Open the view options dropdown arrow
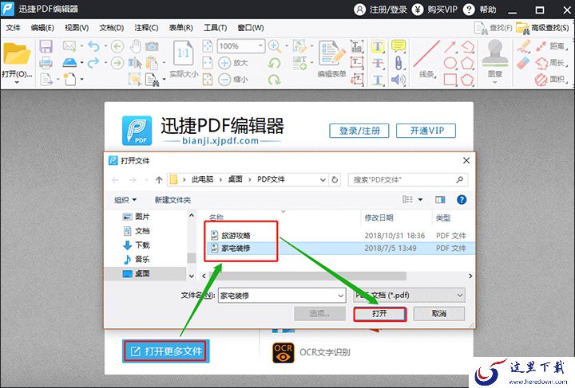Viewport: 575px width, 388px height. coord(421,200)
